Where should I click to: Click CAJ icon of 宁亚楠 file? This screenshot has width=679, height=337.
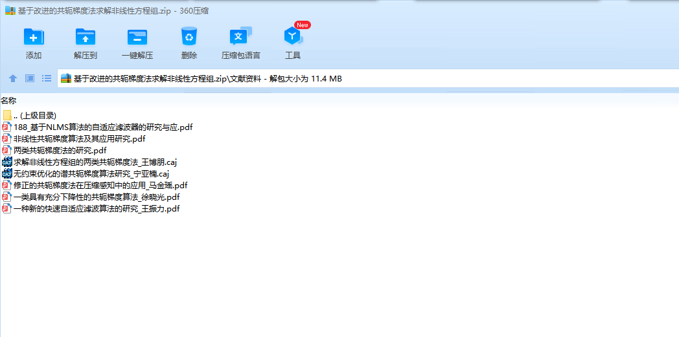pyautogui.click(x=7, y=174)
